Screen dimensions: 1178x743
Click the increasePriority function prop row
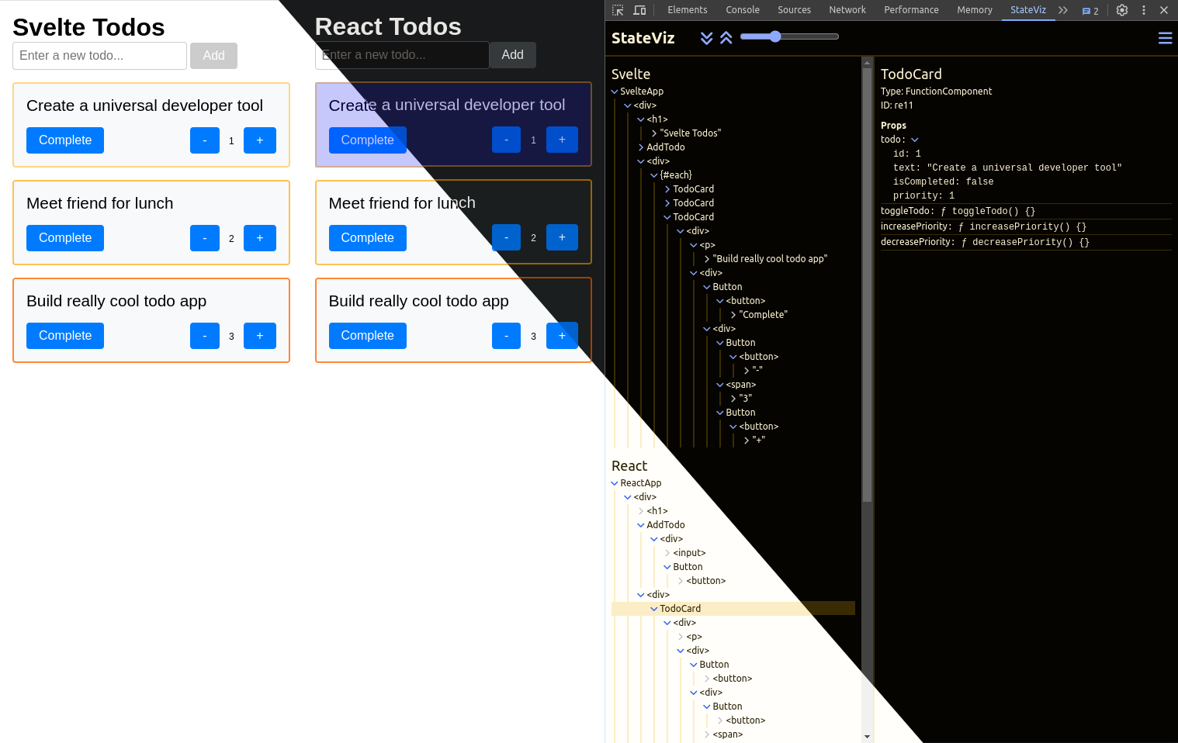[x=1026, y=226]
